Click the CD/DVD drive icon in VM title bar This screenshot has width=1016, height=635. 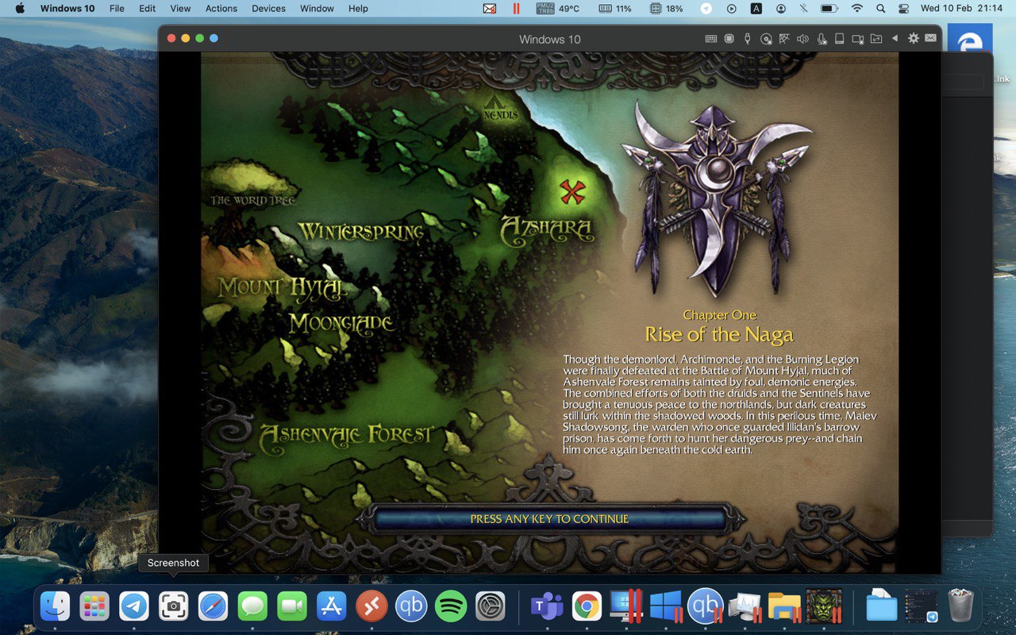tap(766, 38)
